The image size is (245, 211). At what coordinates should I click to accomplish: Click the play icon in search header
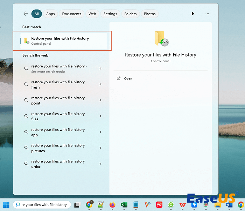click(x=193, y=14)
